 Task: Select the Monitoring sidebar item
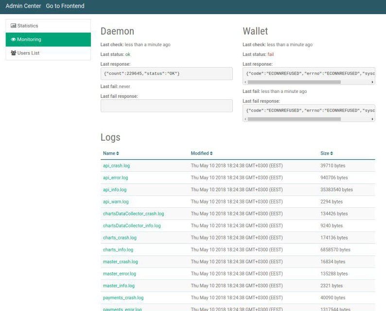[48, 39]
